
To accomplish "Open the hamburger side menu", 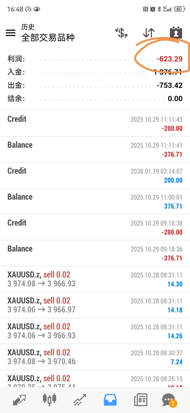I will coord(10,33).
